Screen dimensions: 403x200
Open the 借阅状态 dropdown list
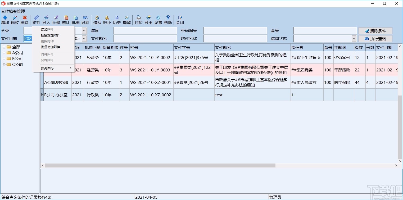tap(355, 38)
